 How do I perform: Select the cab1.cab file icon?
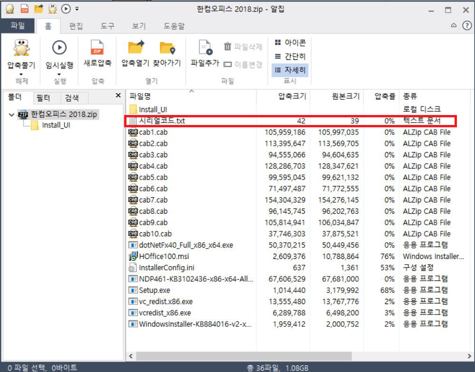click(133, 132)
